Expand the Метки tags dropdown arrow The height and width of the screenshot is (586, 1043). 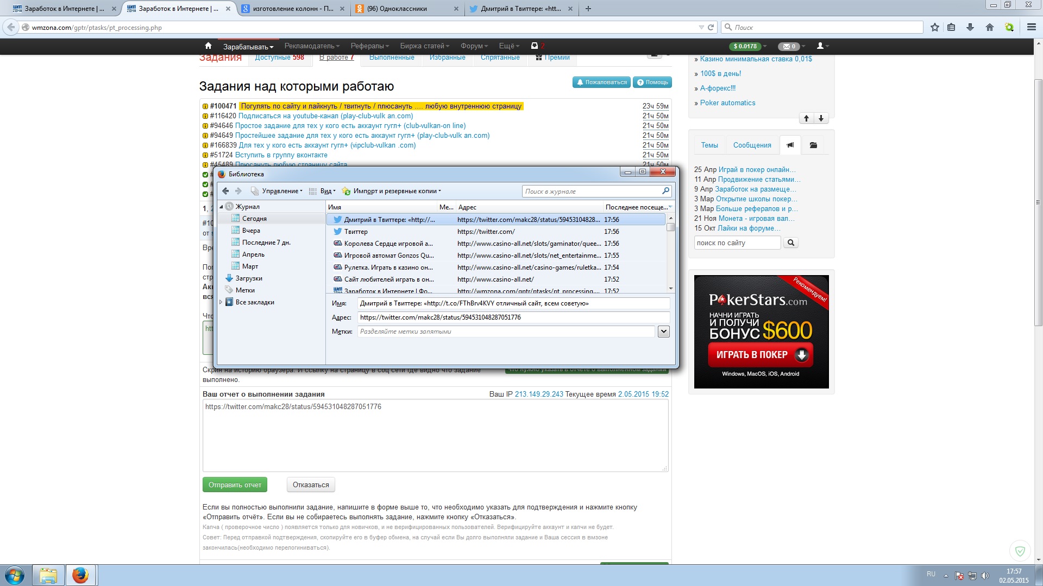click(x=663, y=332)
